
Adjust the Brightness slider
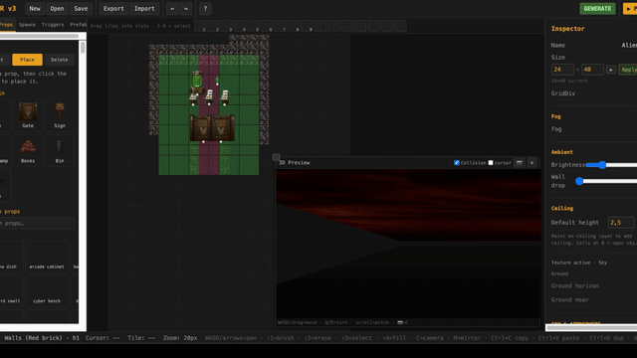click(611, 165)
